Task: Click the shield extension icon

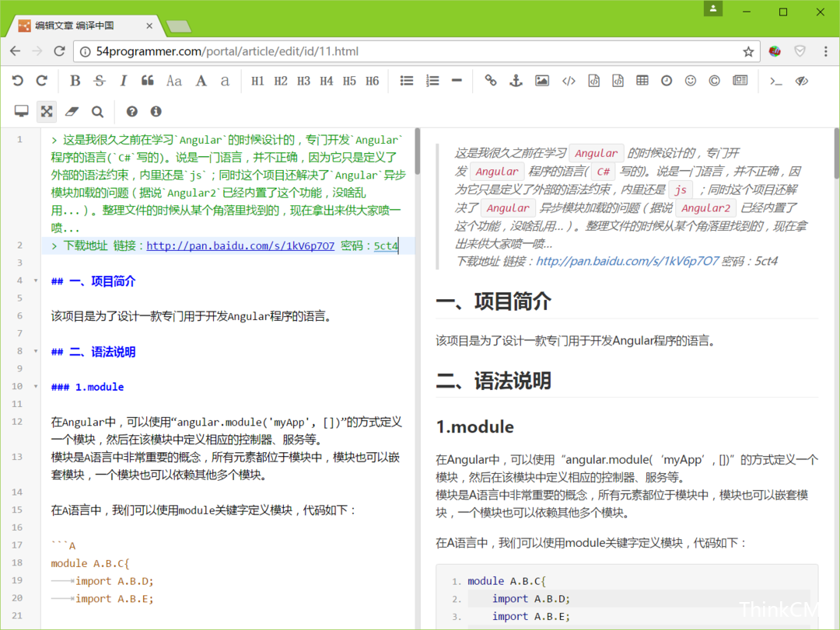Action: (x=800, y=51)
